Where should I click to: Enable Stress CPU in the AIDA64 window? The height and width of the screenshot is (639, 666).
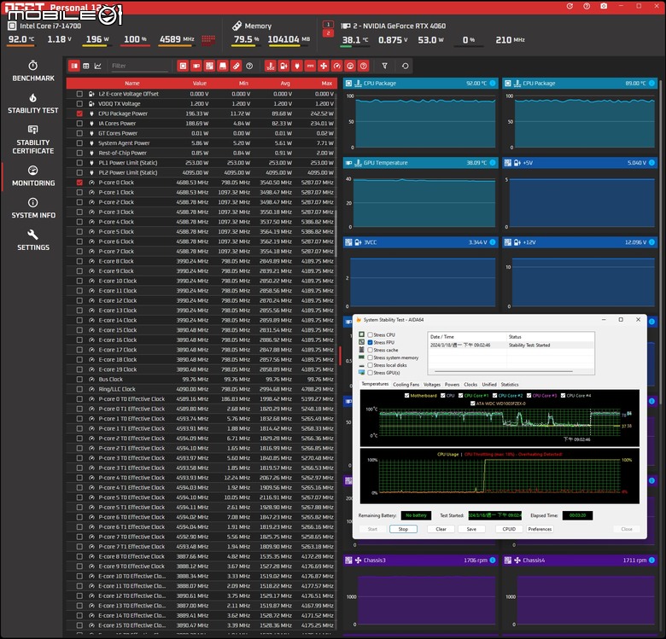[x=370, y=334]
